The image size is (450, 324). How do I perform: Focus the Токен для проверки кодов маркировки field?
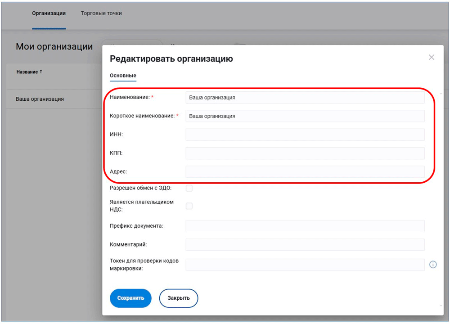305,265
